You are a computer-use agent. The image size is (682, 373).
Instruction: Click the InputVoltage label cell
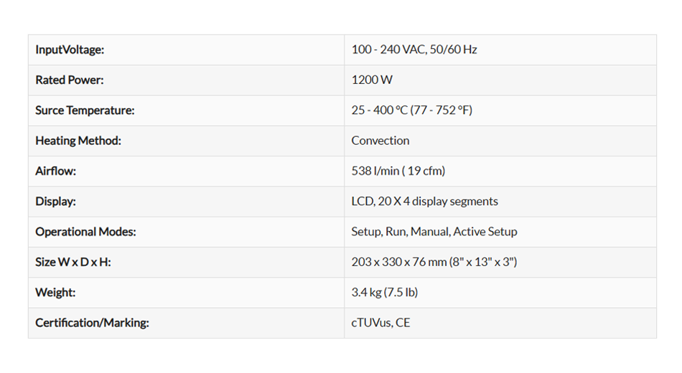[70, 49]
